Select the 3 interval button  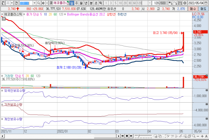pos(111,3)
